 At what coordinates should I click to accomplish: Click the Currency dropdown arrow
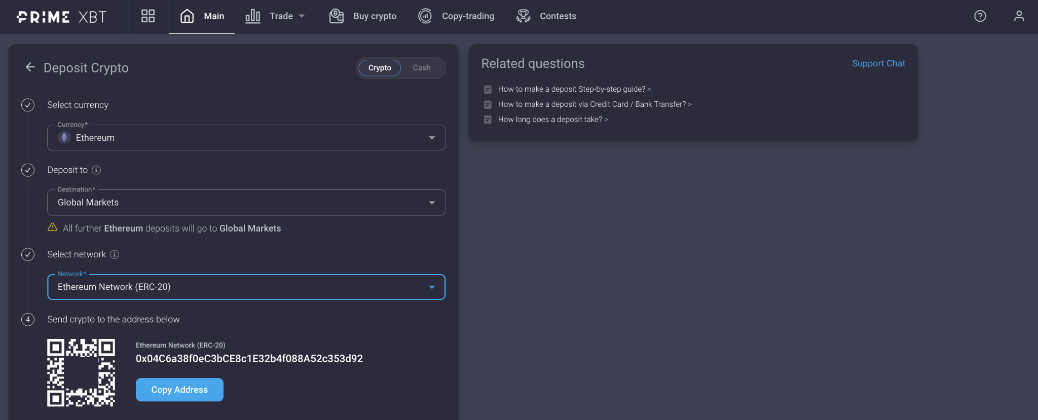(432, 138)
